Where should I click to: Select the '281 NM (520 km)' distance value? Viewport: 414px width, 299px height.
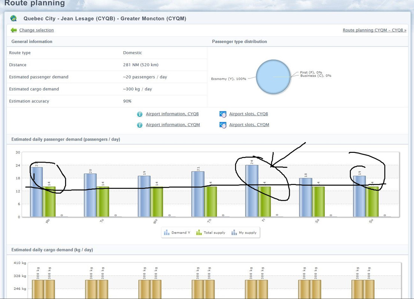(141, 65)
